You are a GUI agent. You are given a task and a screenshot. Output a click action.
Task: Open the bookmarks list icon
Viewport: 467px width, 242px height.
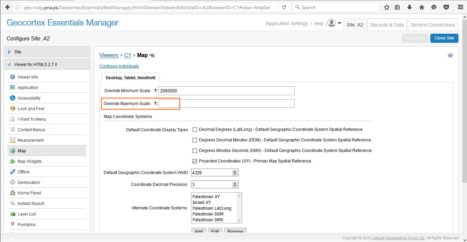point(397,7)
